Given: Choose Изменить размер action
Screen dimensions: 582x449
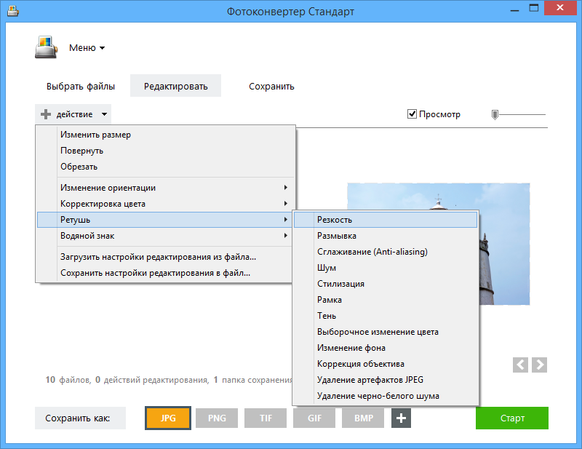Looking at the screenshot, I should pos(166,135).
